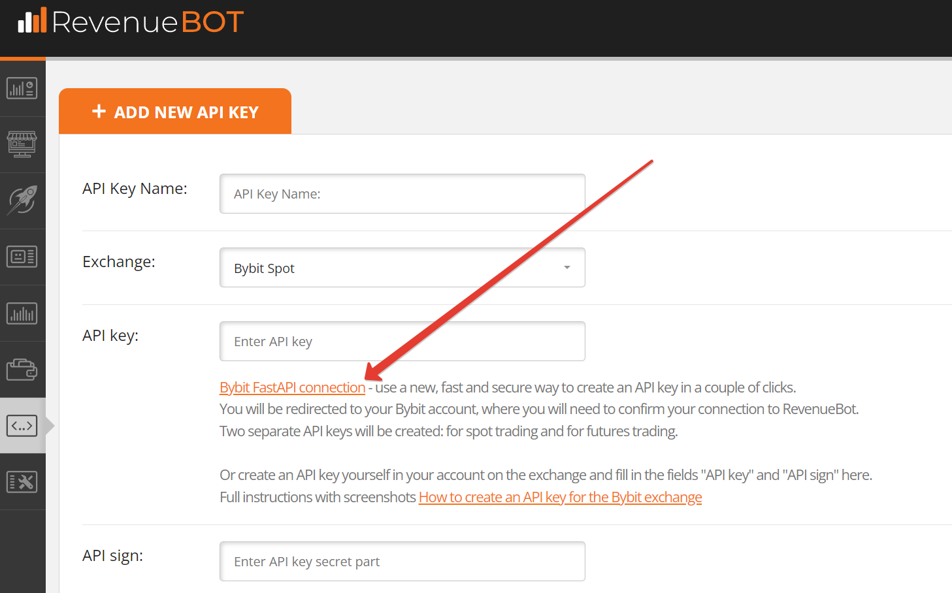Open the rocket launch sidebar icon
Viewport: 952px width, 593px height.
pyautogui.click(x=22, y=200)
